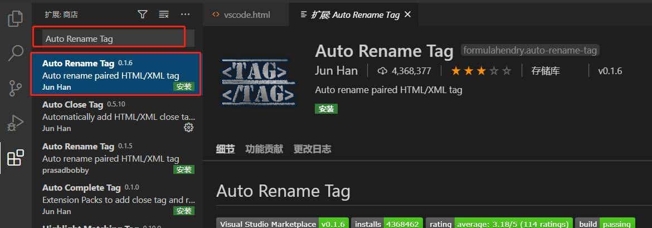Image resolution: width=652 pixels, height=228 pixels.
Task: Install Auto Rename Tag 0.1.5 by prasadbobby
Action: click(184, 170)
